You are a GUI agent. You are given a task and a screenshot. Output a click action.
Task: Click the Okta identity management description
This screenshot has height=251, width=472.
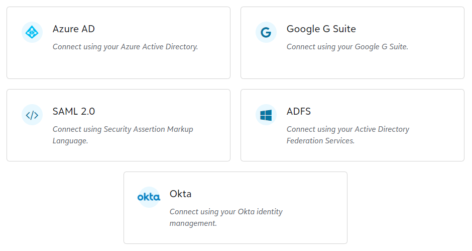(226, 217)
